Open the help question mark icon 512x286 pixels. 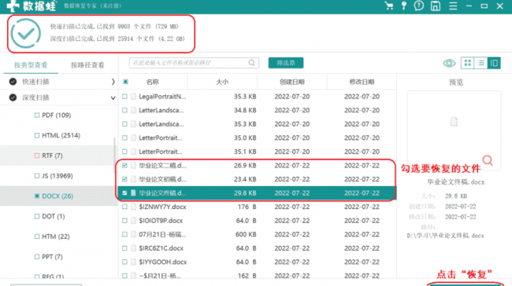[418, 5]
